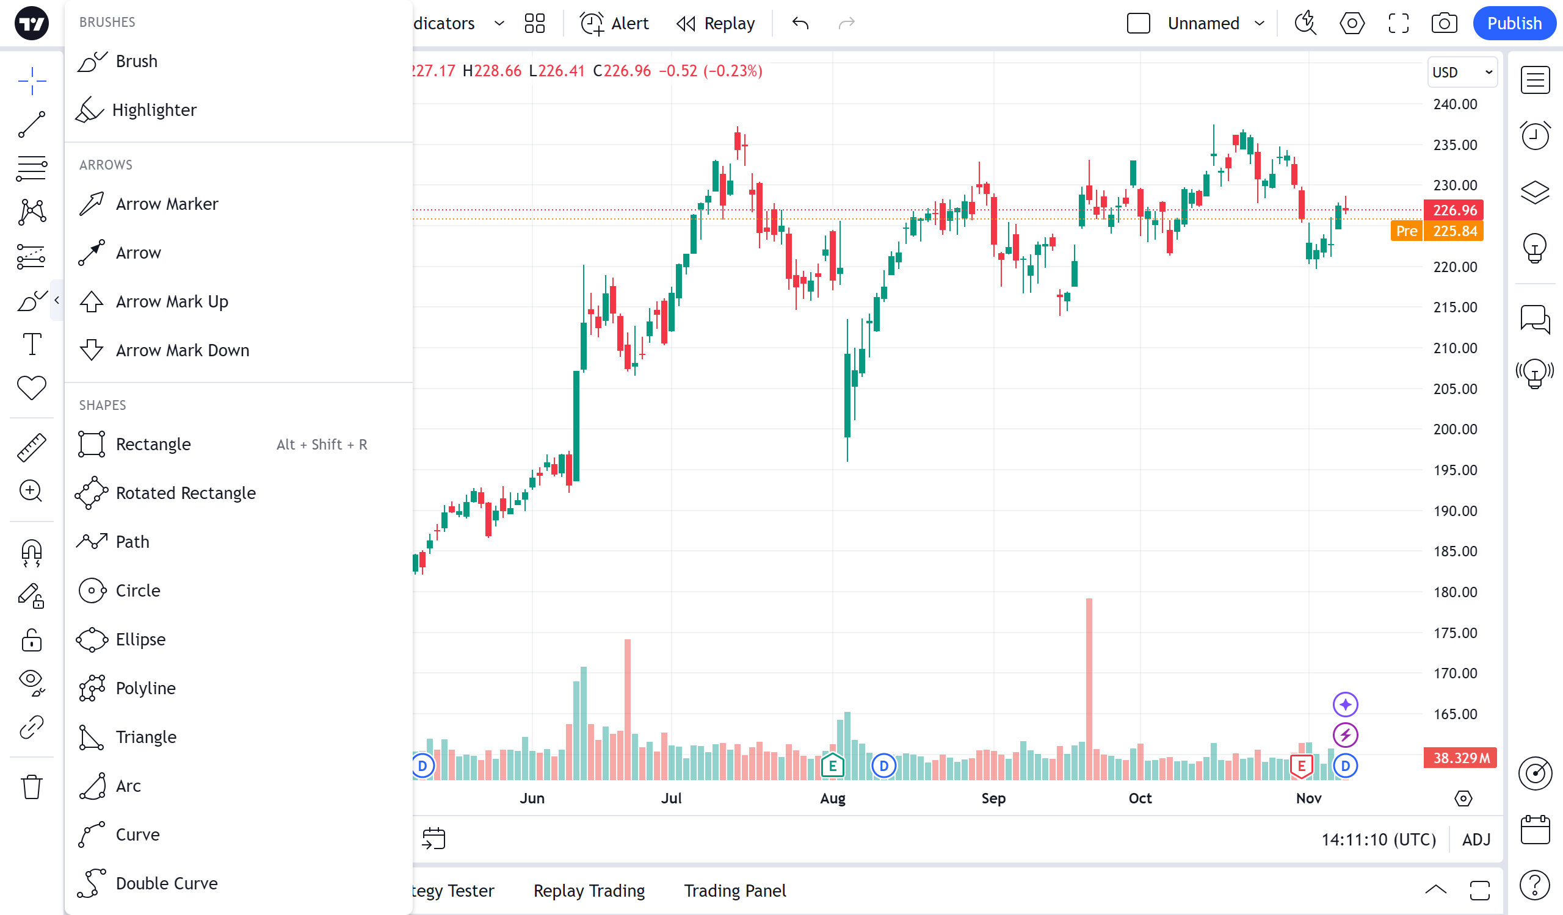
Task: Open the USD currency dropdown
Action: click(1461, 73)
